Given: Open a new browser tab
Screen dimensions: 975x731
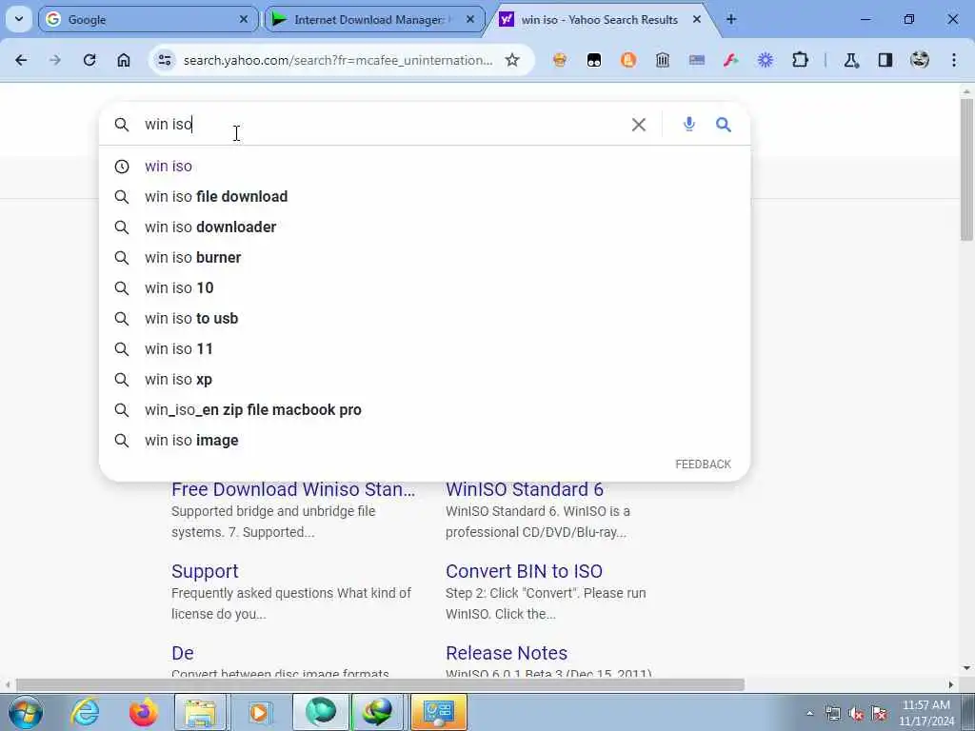Looking at the screenshot, I should coord(731,20).
